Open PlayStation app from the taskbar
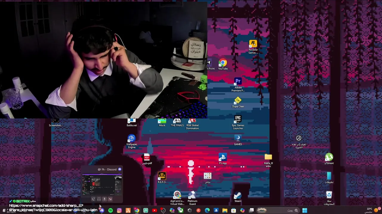 click(x=216, y=210)
